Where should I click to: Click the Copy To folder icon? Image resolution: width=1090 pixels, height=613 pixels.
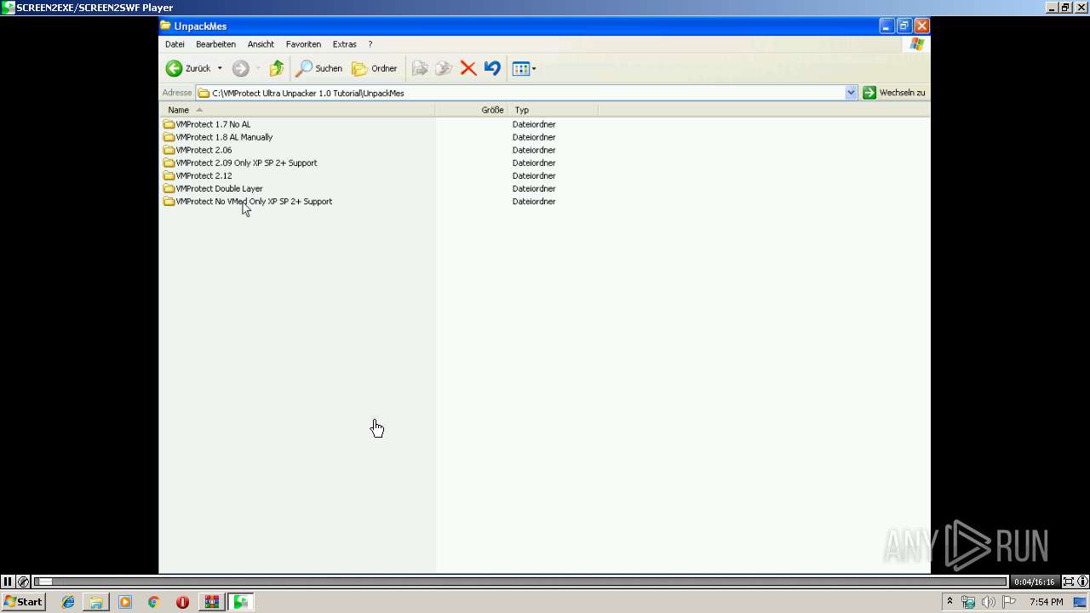[x=443, y=68]
